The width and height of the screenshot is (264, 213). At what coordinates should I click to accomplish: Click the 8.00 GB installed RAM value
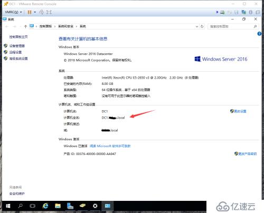click(107, 84)
